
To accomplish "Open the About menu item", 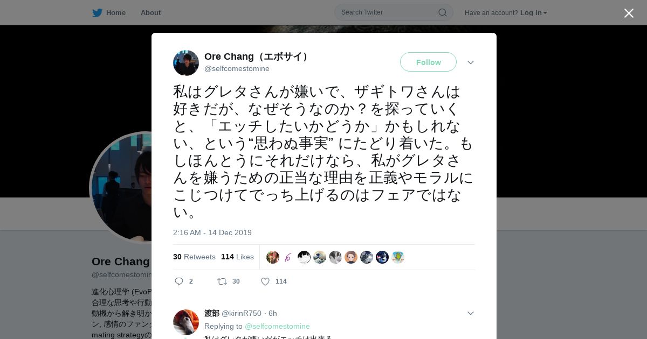I will (150, 13).
